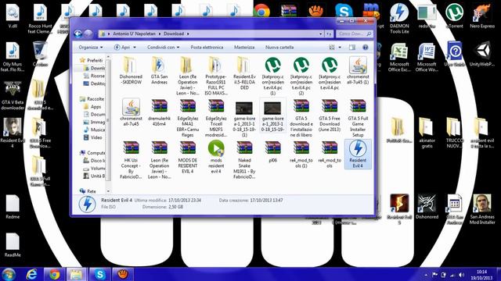Expand the Download breadcrumb arrow

tap(188, 34)
